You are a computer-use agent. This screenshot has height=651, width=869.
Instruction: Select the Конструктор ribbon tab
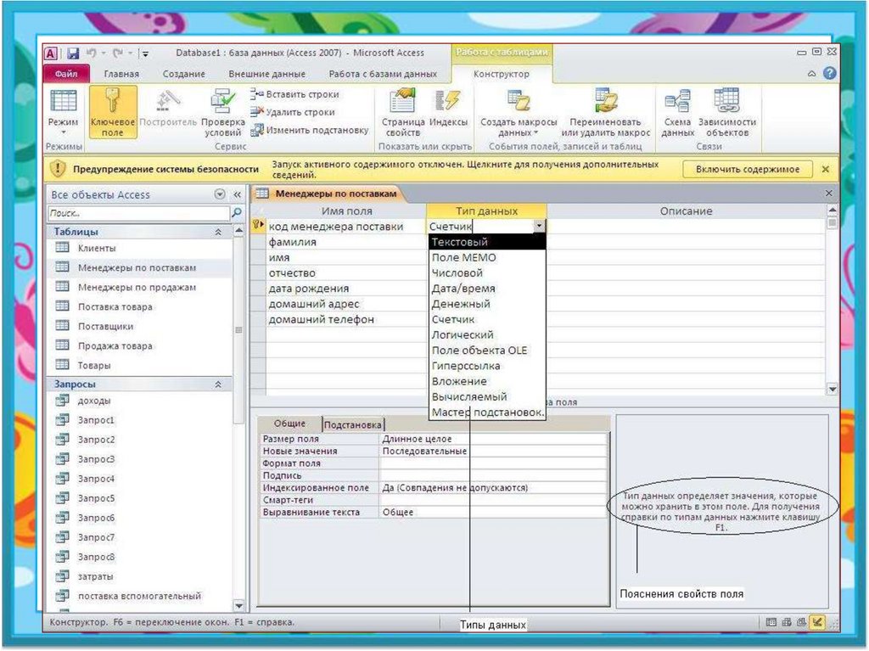(x=501, y=74)
